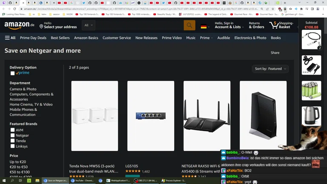327x184 pixels.
Task: Click the location pin address icon
Action: click(41, 26)
